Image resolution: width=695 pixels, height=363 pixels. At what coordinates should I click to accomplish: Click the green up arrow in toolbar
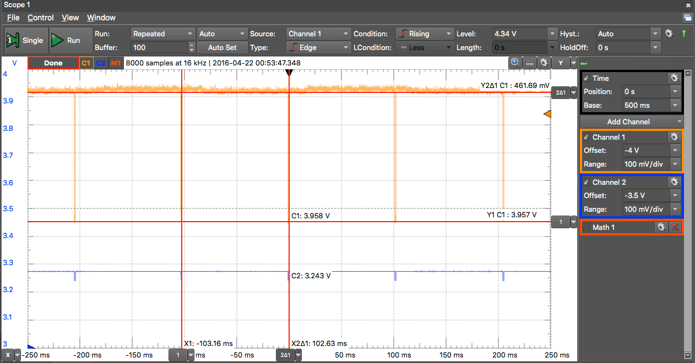(683, 34)
